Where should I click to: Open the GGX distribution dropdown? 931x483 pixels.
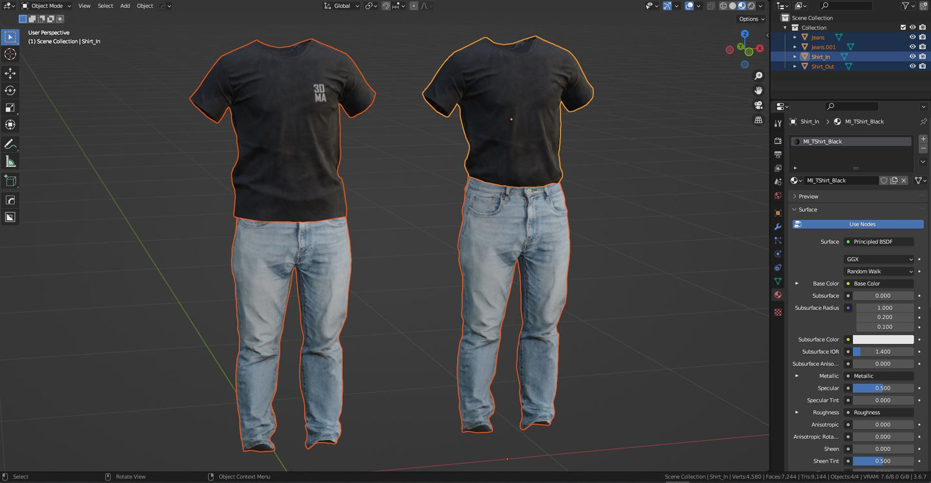pyautogui.click(x=879, y=259)
